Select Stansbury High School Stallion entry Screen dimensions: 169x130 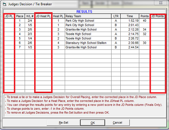86,43
